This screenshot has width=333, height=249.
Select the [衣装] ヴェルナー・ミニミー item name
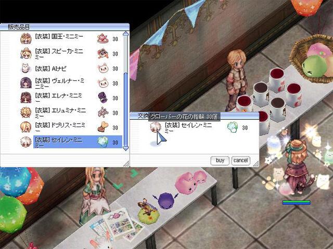60,84
